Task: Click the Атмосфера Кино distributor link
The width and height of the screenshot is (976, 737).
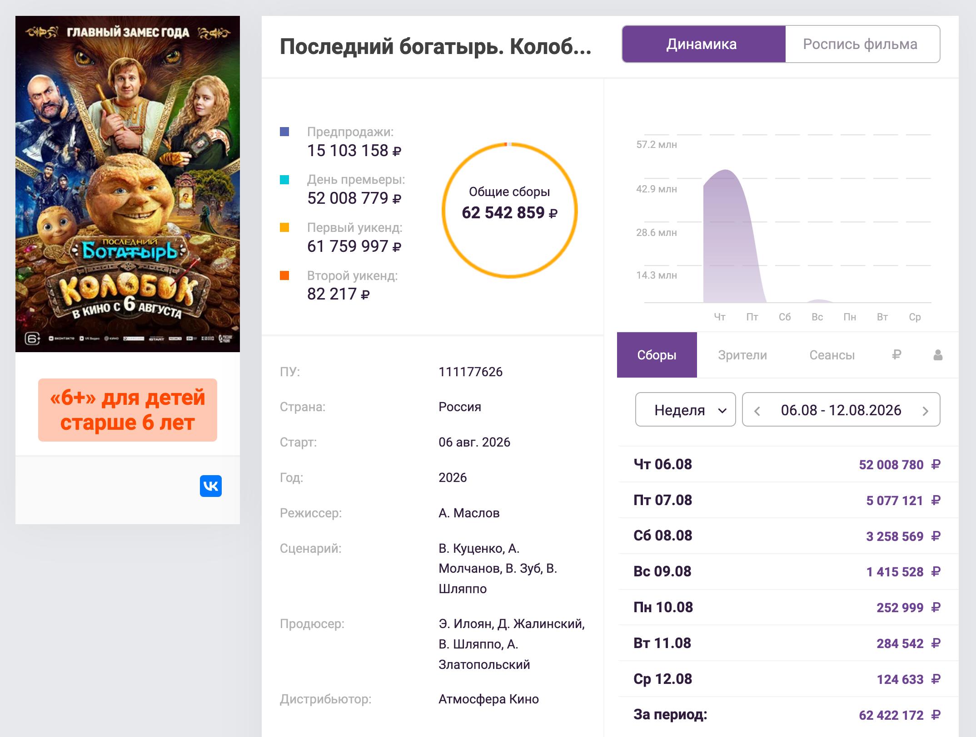Action: pyautogui.click(x=488, y=699)
